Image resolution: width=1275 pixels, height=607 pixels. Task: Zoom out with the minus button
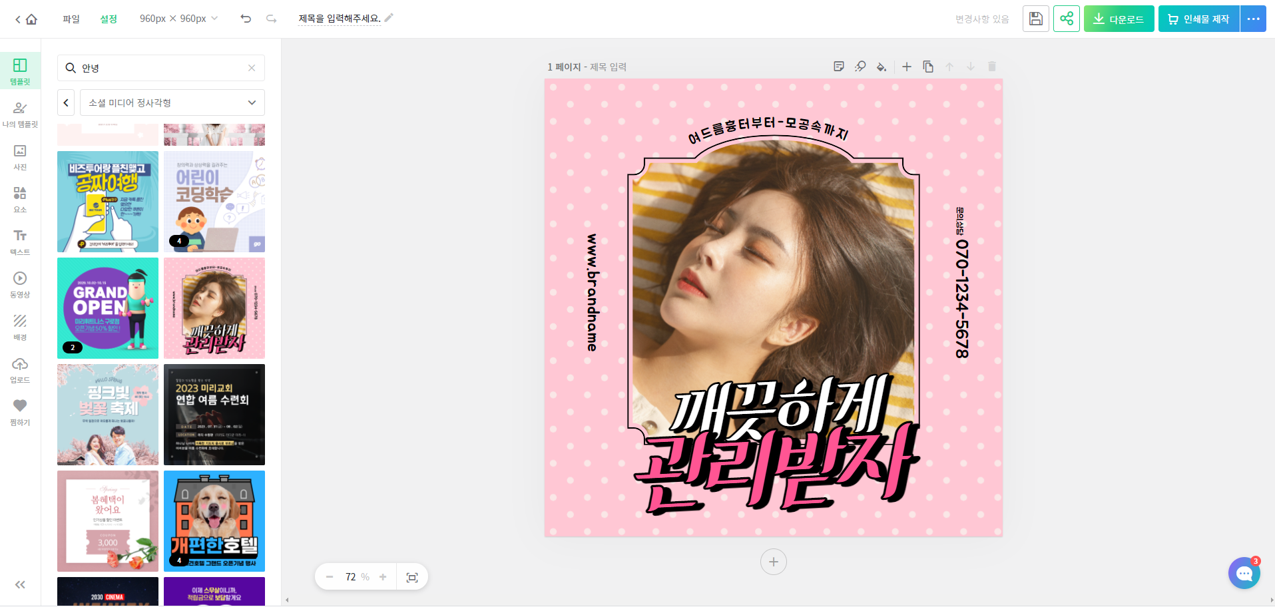[x=330, y=577]
